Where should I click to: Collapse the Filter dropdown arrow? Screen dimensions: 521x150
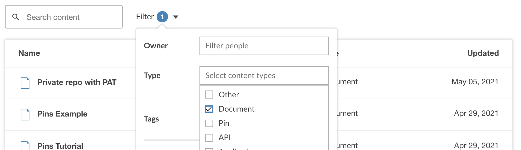click(x=176, y=17)
